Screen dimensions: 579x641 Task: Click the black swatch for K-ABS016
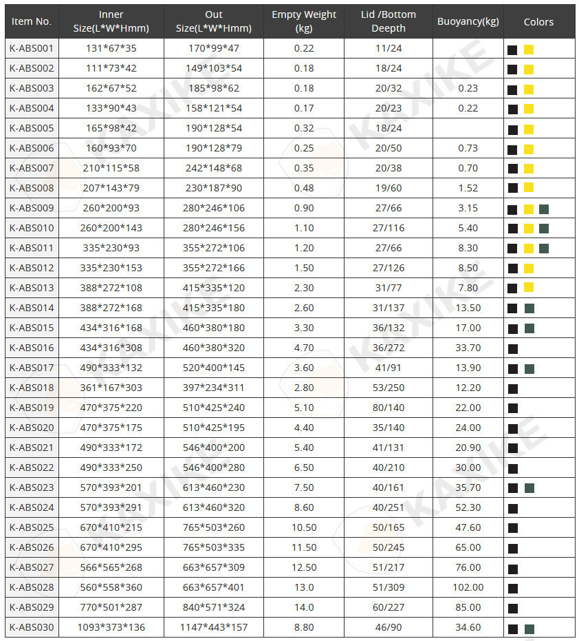pyautogui.click(x=512, y=348)
